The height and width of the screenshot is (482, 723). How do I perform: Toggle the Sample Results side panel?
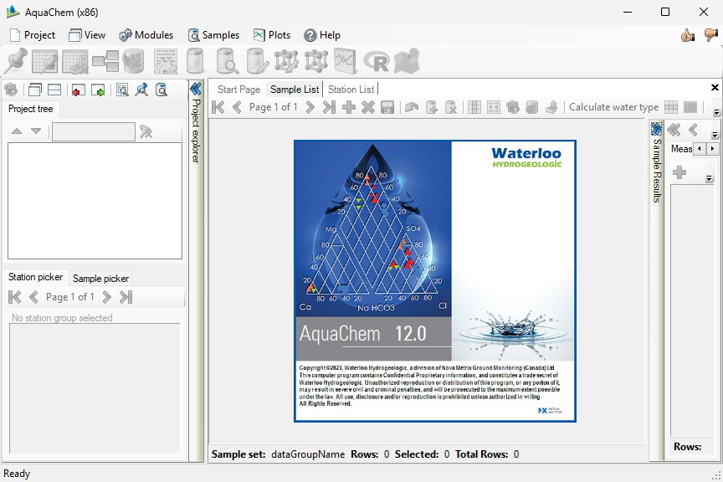pyautogui.click(x=656, y=129)
